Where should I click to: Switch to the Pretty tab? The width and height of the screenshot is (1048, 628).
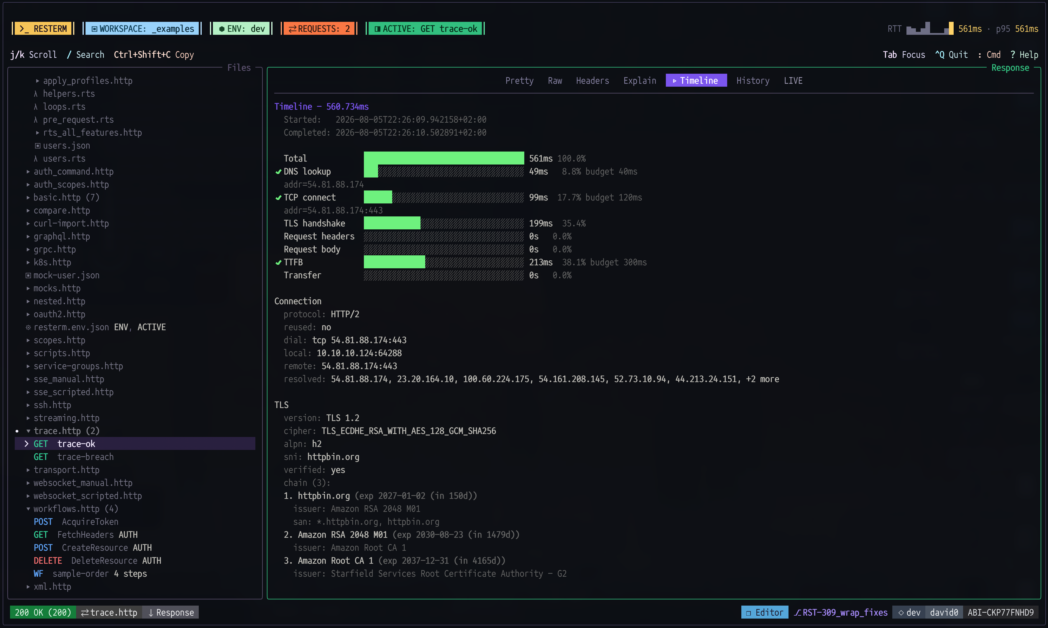click(x=519, y=80)
